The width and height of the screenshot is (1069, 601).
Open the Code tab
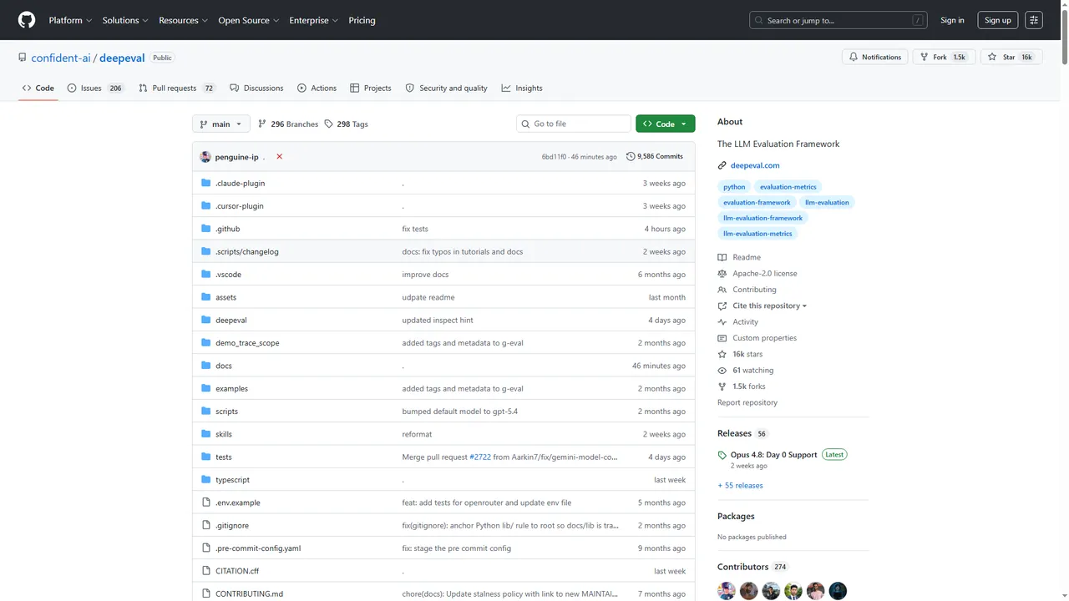click(38, 88)
